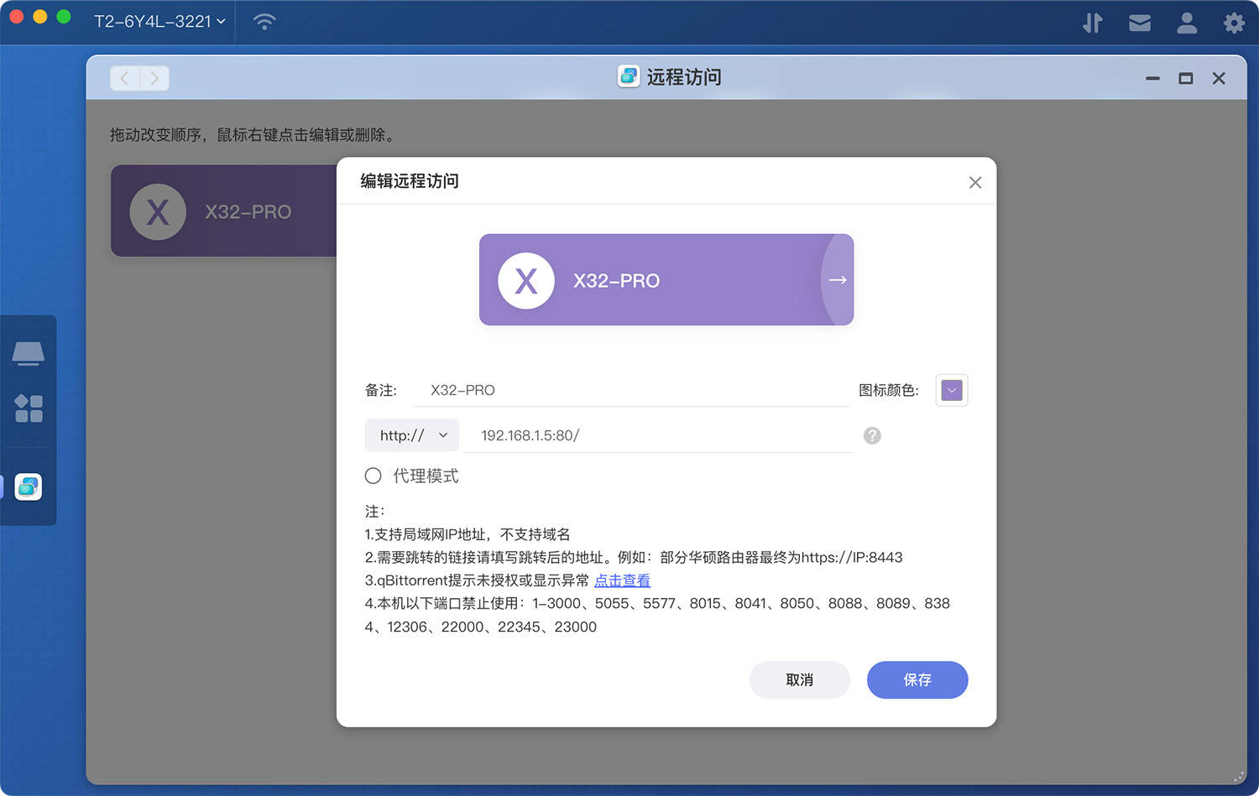Screen dimensions: 1259x796
Task: Select X32-PRO card in background window
Action: (224, 211)
